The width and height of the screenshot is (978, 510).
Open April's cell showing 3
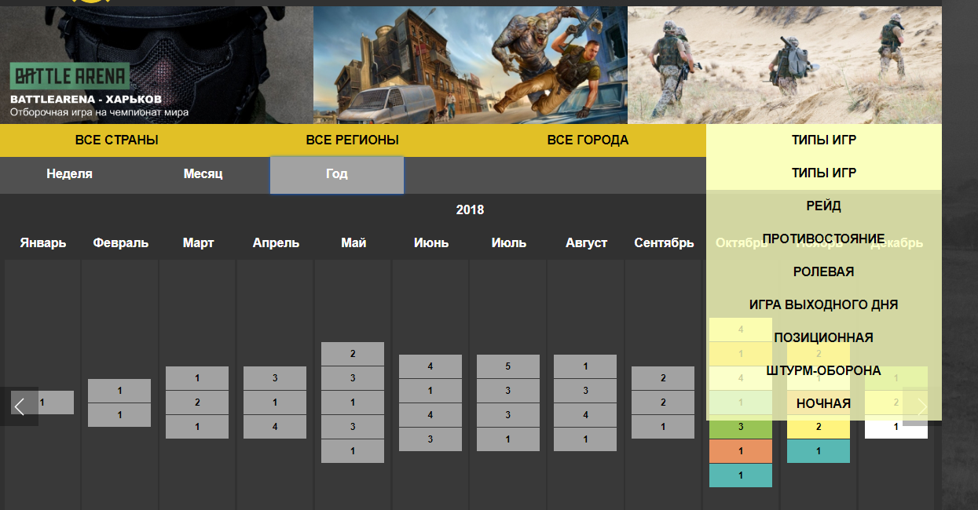pos(275,378)
